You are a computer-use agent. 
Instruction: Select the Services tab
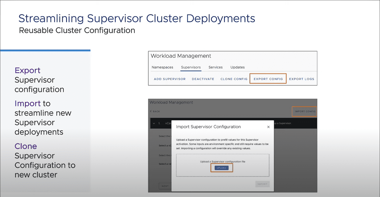coord(215,67)
